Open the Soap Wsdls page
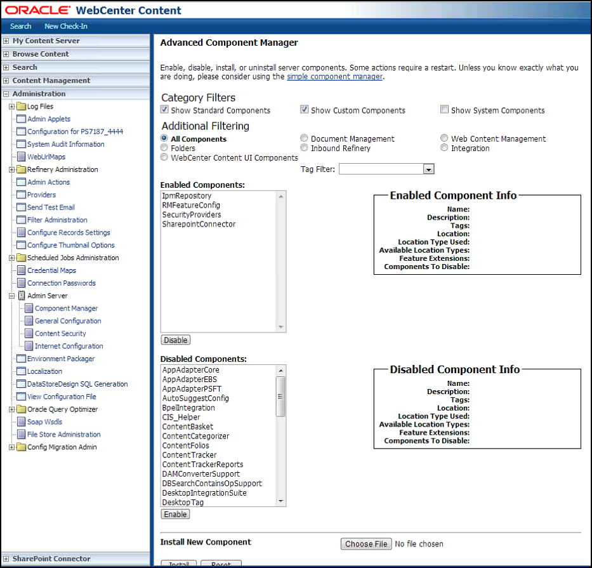This screenshot has height=568, width=592. pyautogui.click(x=44, y=422)
